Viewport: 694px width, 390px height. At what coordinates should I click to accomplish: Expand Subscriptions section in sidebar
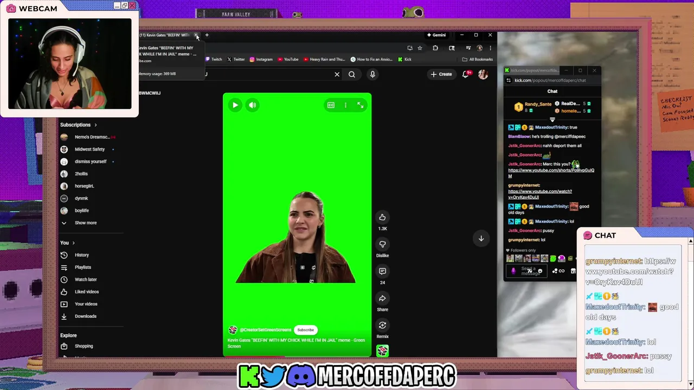click(79, 125)
